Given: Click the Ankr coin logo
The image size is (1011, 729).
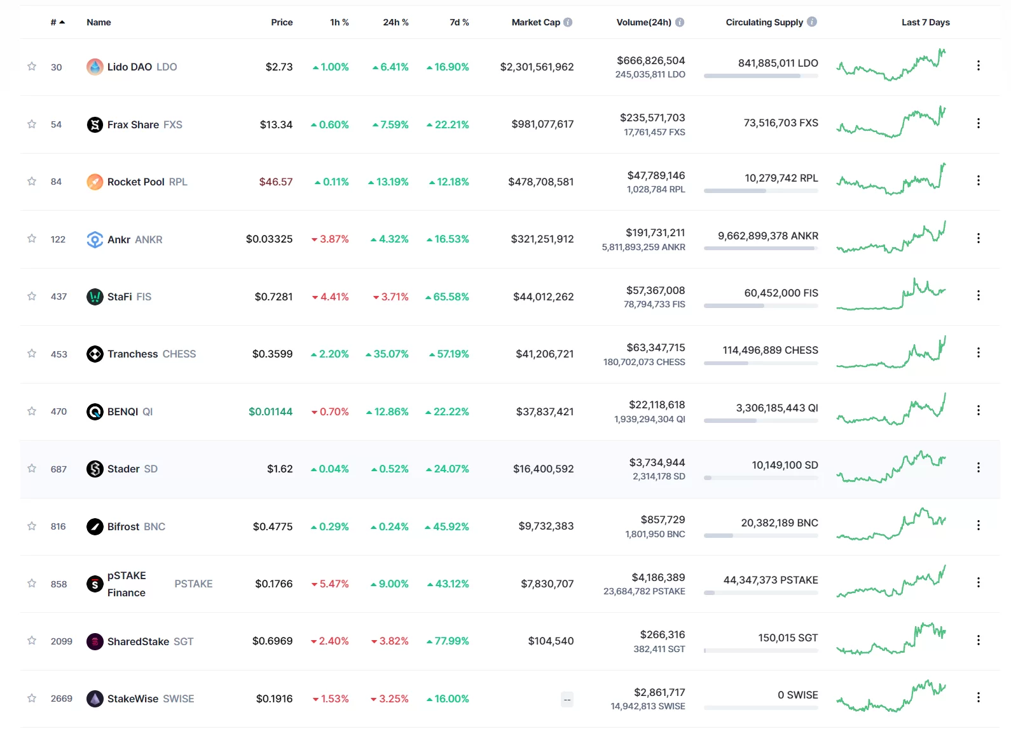Looking at the screenshot, I should point(95,239).
